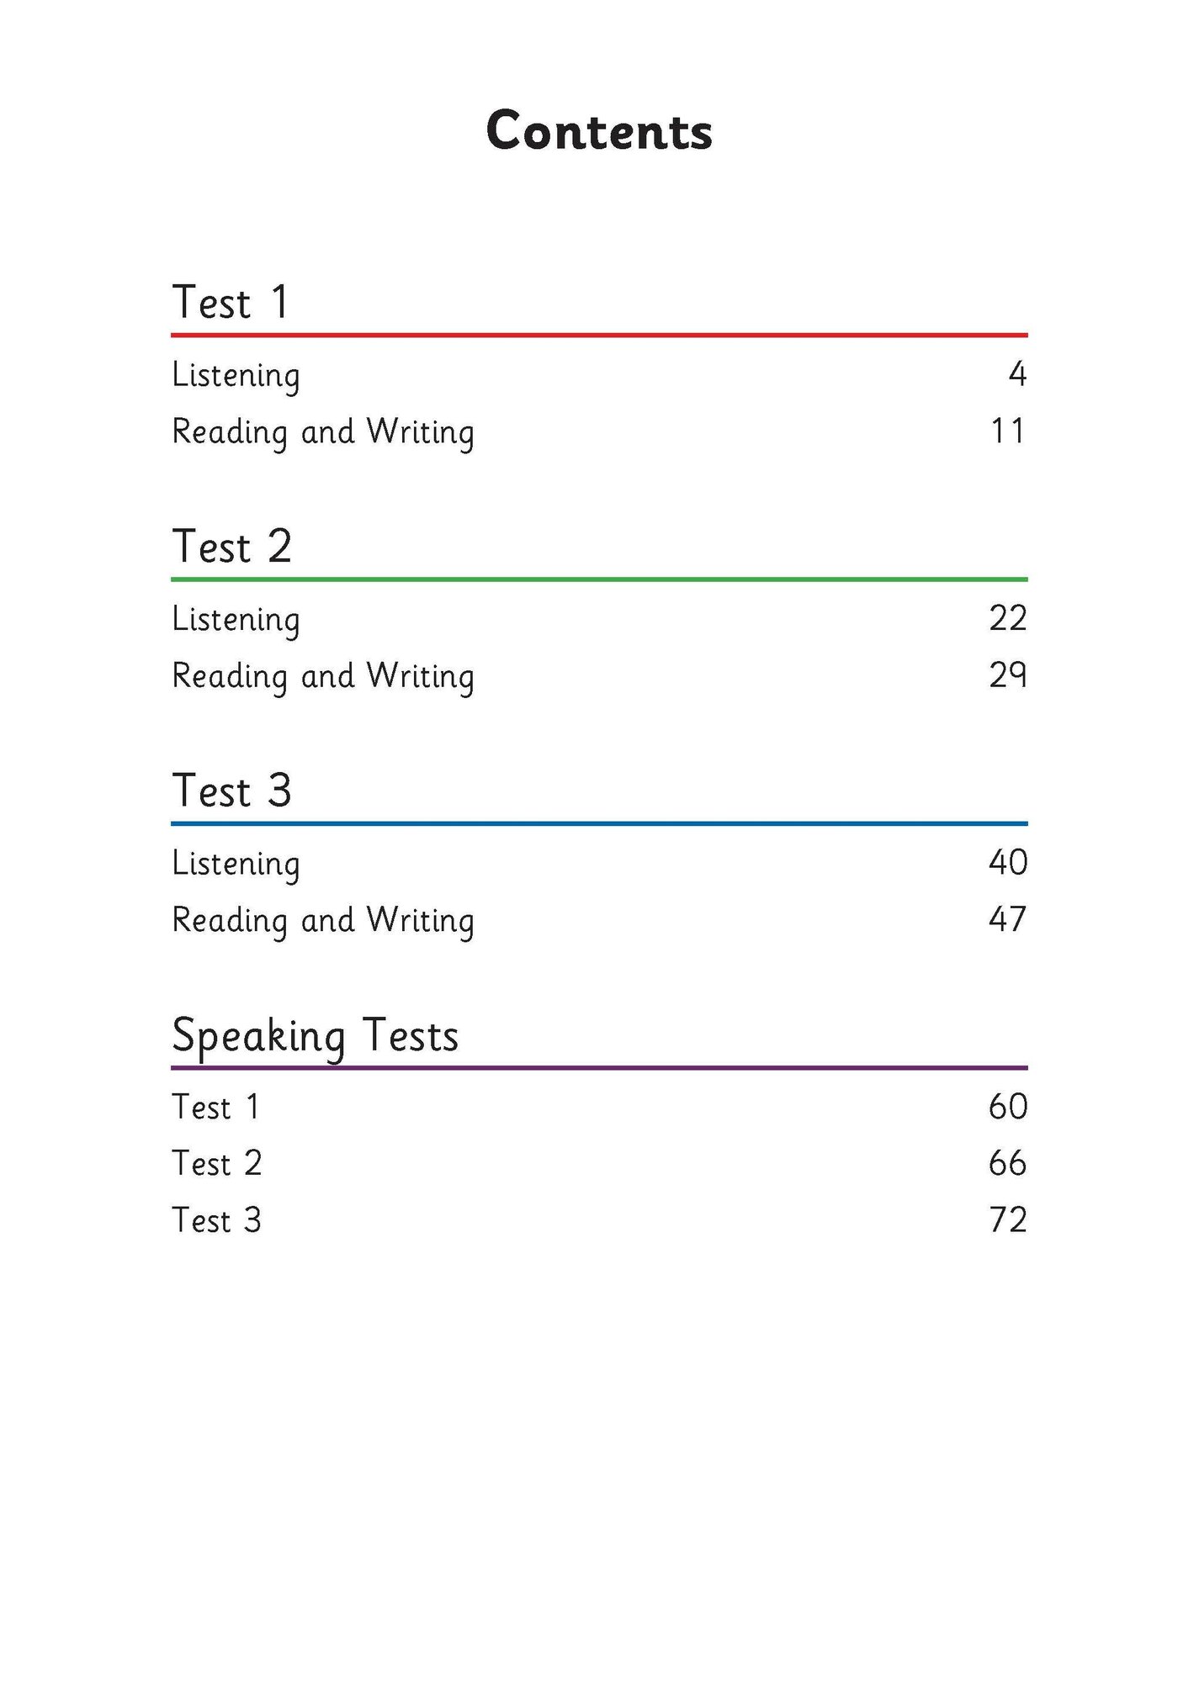
Task: Open Test 3 Reading and Writing entry
Action: tap(323, 921)
